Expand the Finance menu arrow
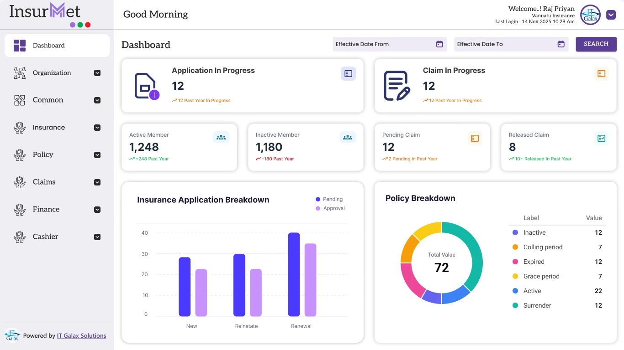624x350 pixels. pos(97,210)
